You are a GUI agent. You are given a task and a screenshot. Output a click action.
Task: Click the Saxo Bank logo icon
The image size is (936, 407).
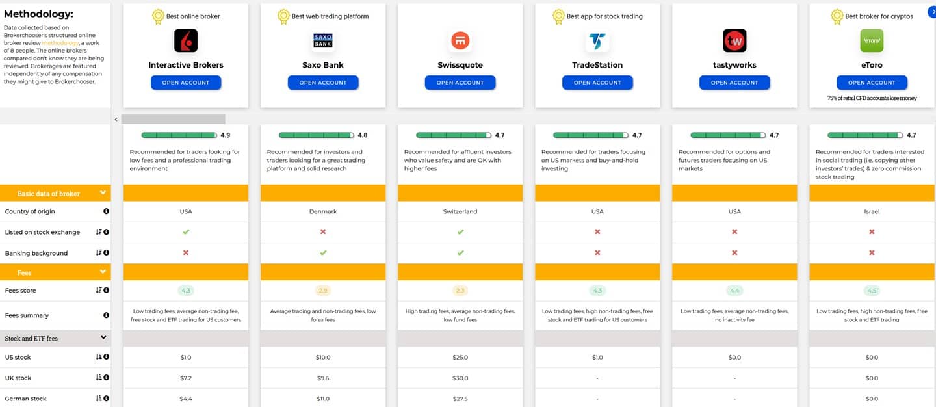coord(323,41)
